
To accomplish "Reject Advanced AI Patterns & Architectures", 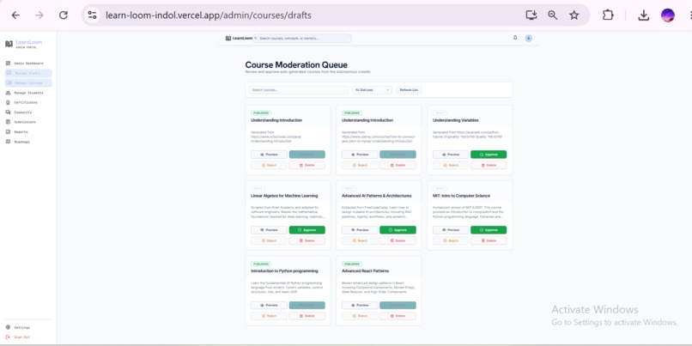I will pyautogui.click(x=360, y=240).
